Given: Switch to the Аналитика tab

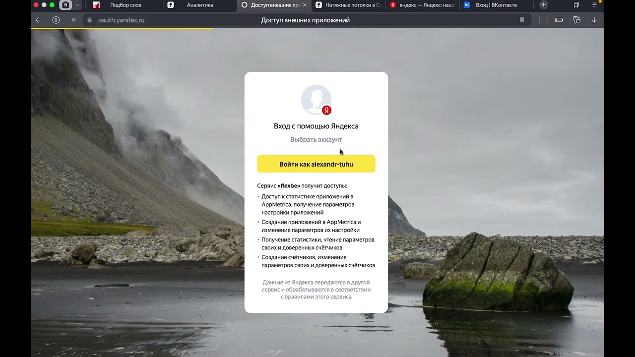Looking at the screenshot, I should 199,5.
